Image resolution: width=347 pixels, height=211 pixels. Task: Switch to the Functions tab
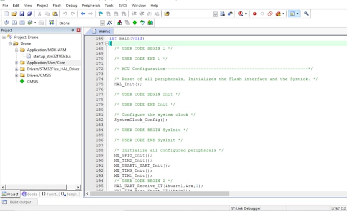pos(50,194)
